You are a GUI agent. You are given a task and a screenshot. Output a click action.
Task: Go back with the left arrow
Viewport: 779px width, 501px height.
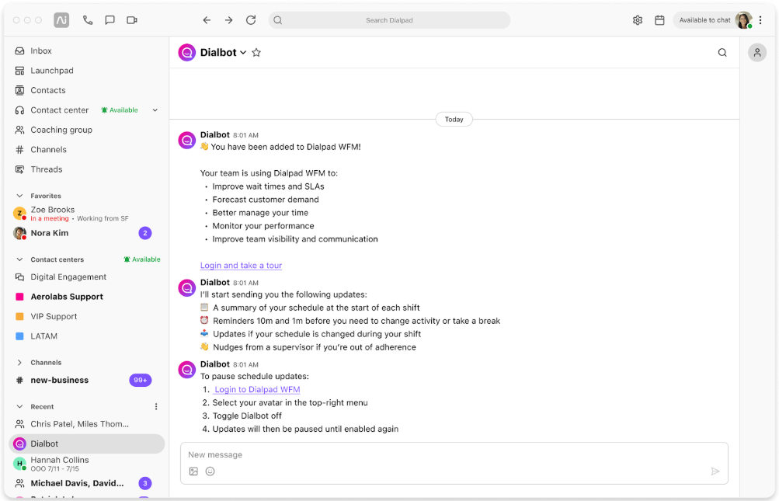click(207, 20)
